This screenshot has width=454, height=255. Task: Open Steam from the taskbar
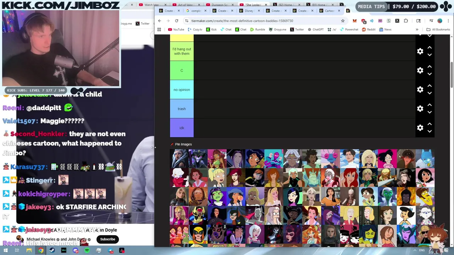pos(52,250)
